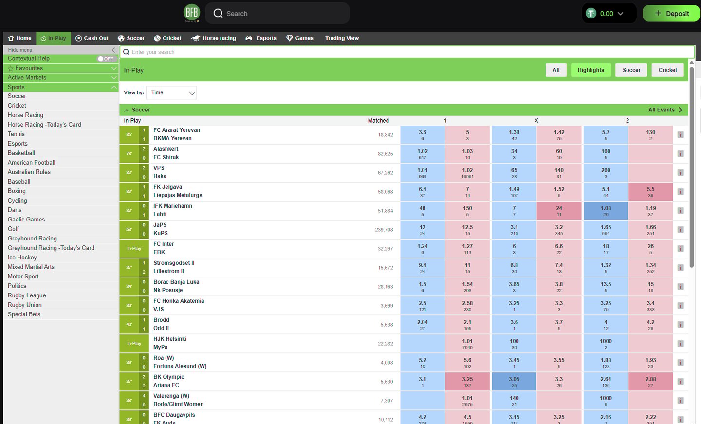Select the Highlights filter button
Image resolution: width=701 pixels, height=424 pixels.
point(590,70)
